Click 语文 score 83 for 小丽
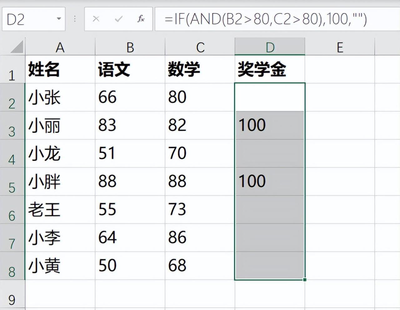Image resolution: width=400 pixels, height=310 pixels. point(130,125)
